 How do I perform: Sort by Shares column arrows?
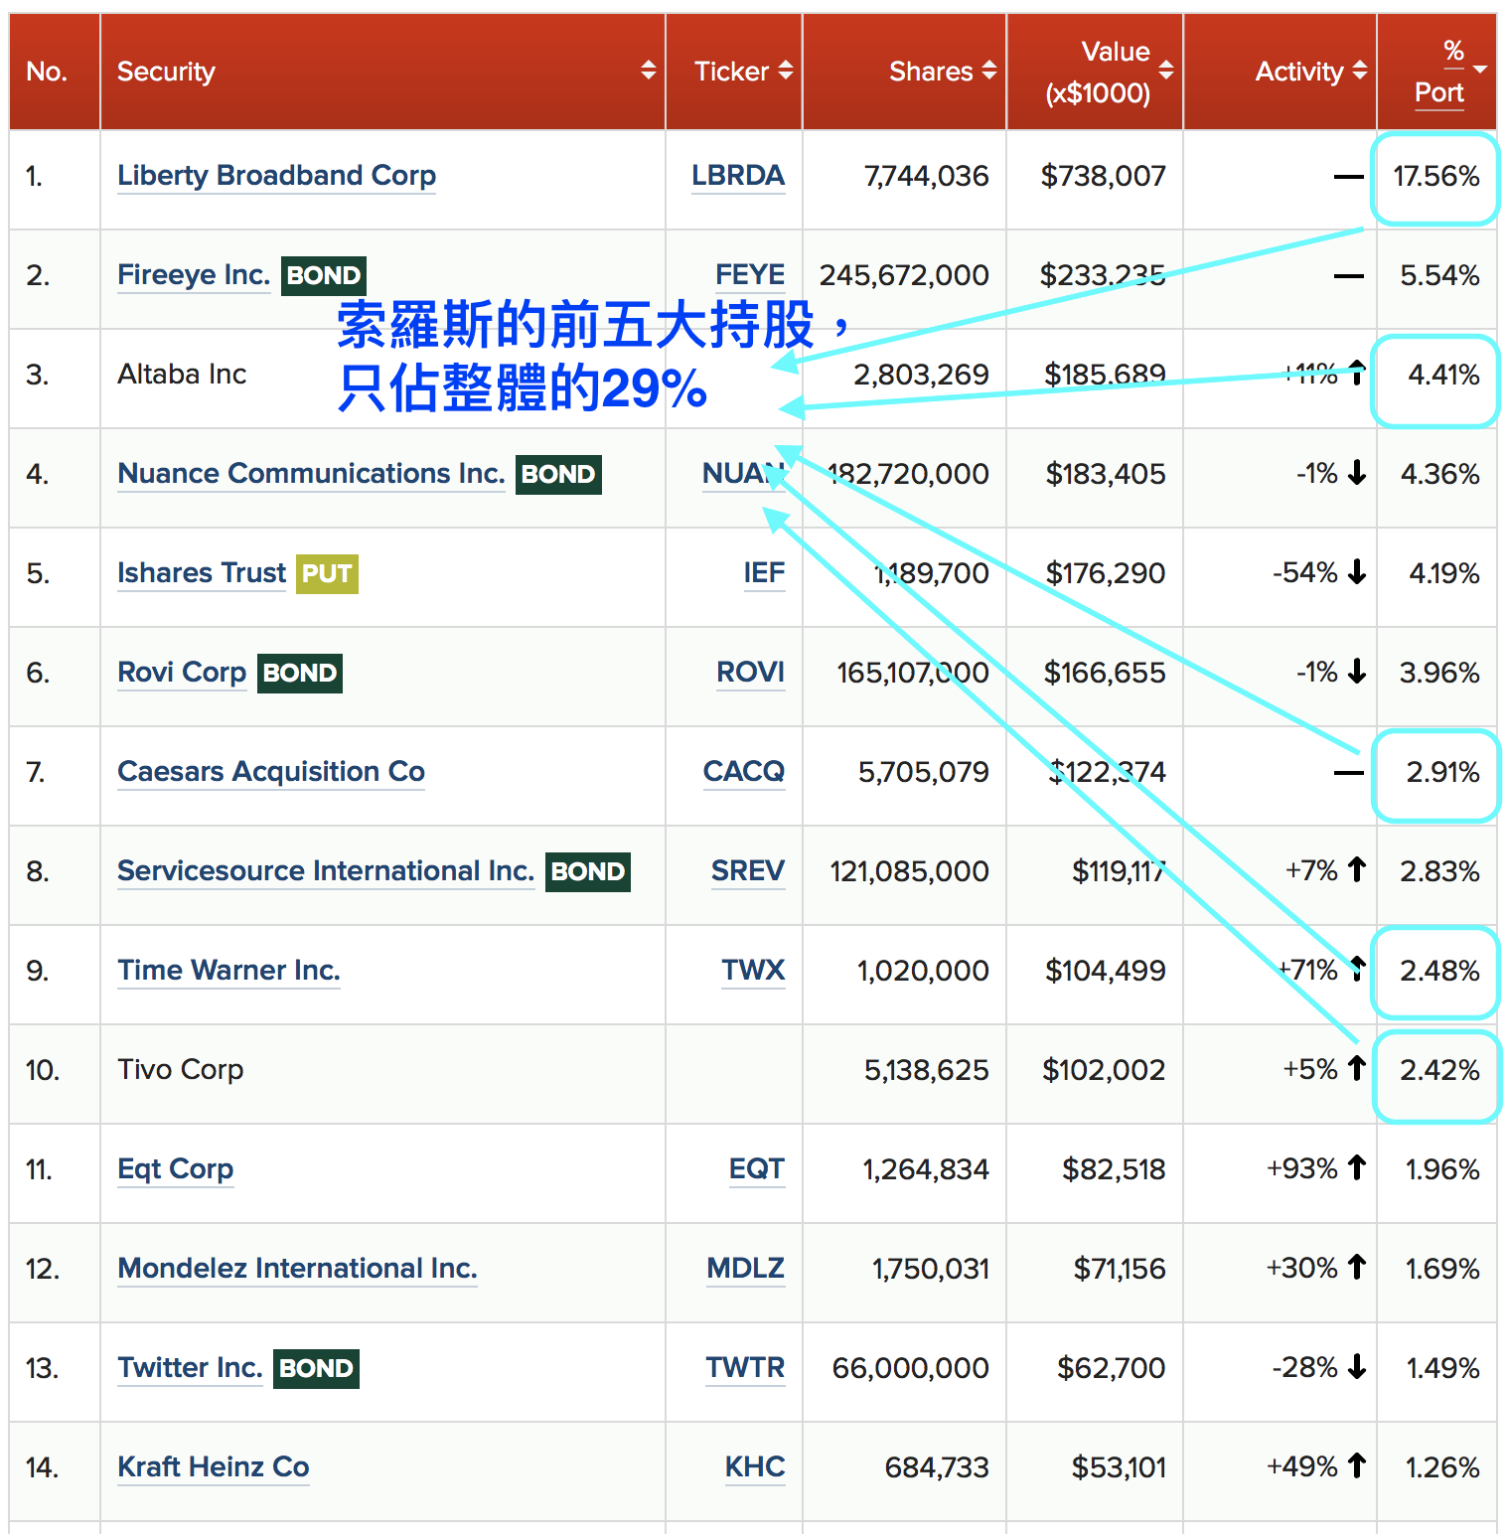989,71
